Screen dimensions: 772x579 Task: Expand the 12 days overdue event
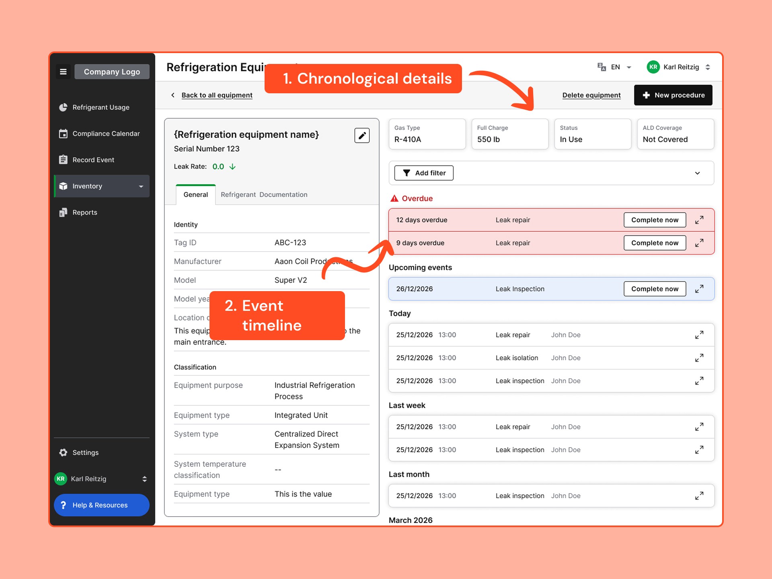pos(699,220)
